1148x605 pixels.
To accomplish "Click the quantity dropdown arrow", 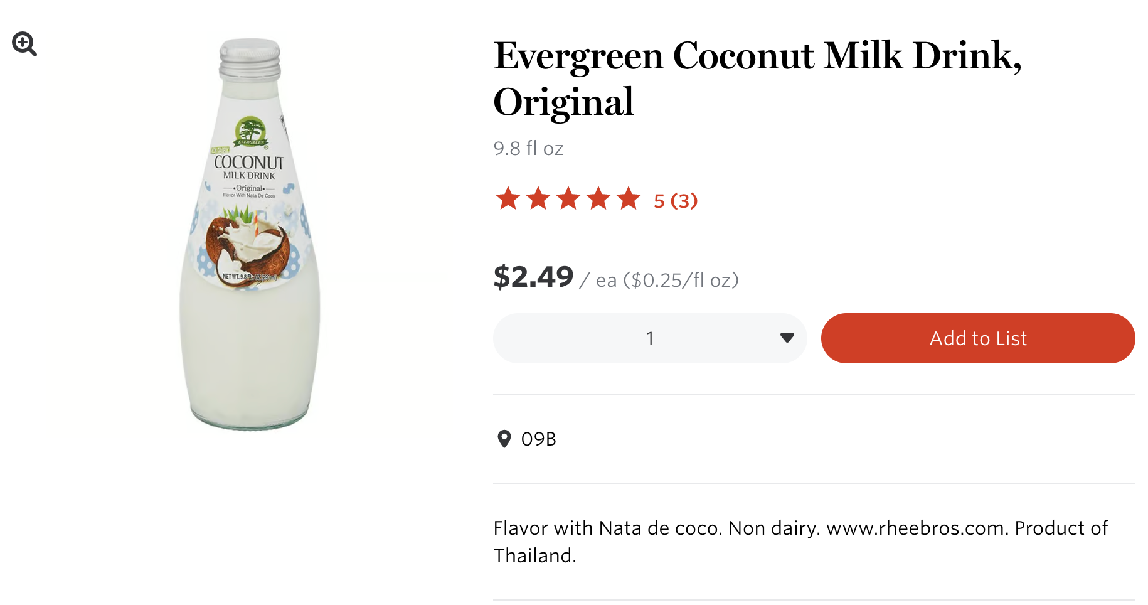I will (787, 338).
